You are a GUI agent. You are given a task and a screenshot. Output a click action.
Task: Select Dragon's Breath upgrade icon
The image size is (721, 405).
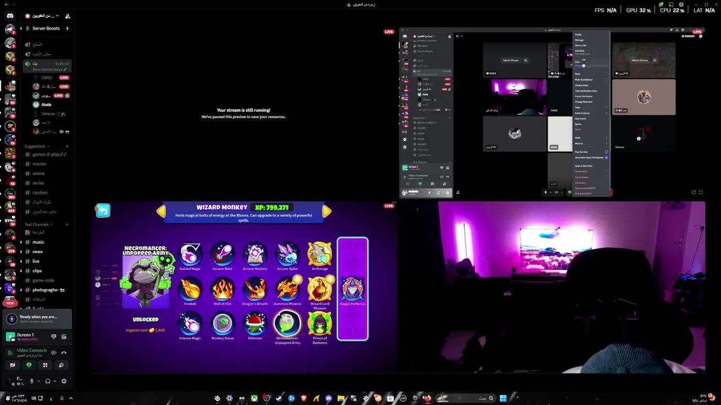(255, 289)
